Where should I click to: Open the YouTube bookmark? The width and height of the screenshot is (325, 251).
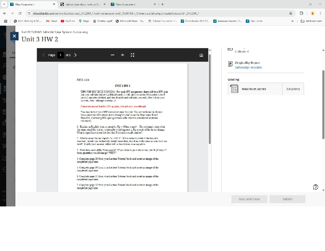[x=68, y=21]
